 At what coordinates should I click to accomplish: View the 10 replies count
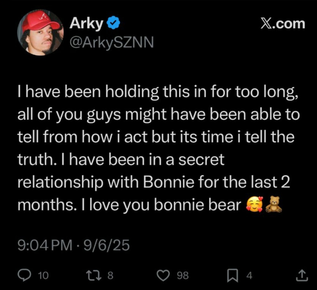point(43,275)
